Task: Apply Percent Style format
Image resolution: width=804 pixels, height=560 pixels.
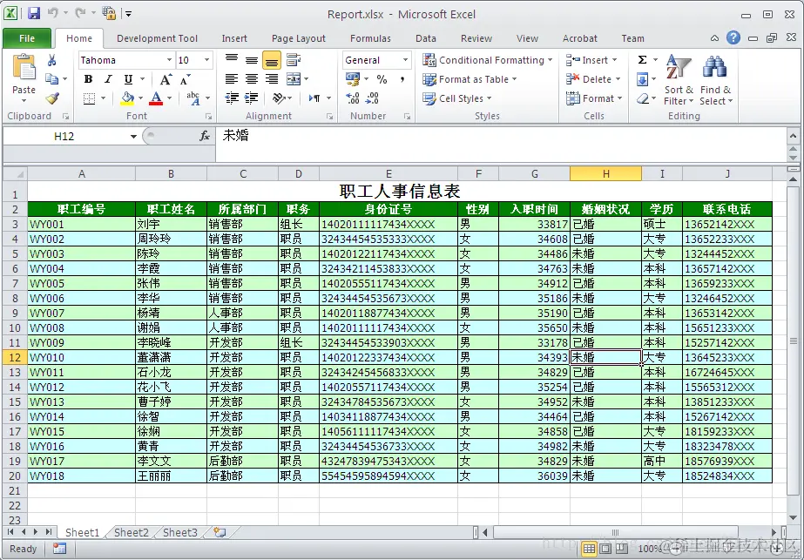Action: (382, 79)
